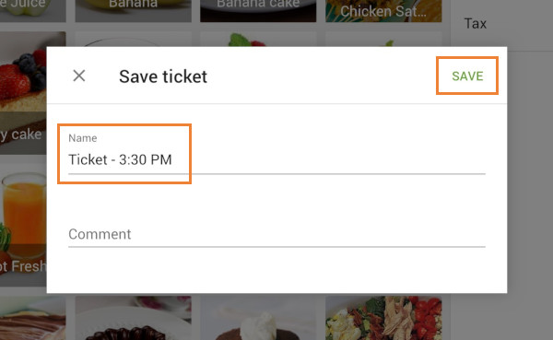Select the orange juice Fresh tile
The width and height of the screenshot is (553, 340).
tap(23, 224)
